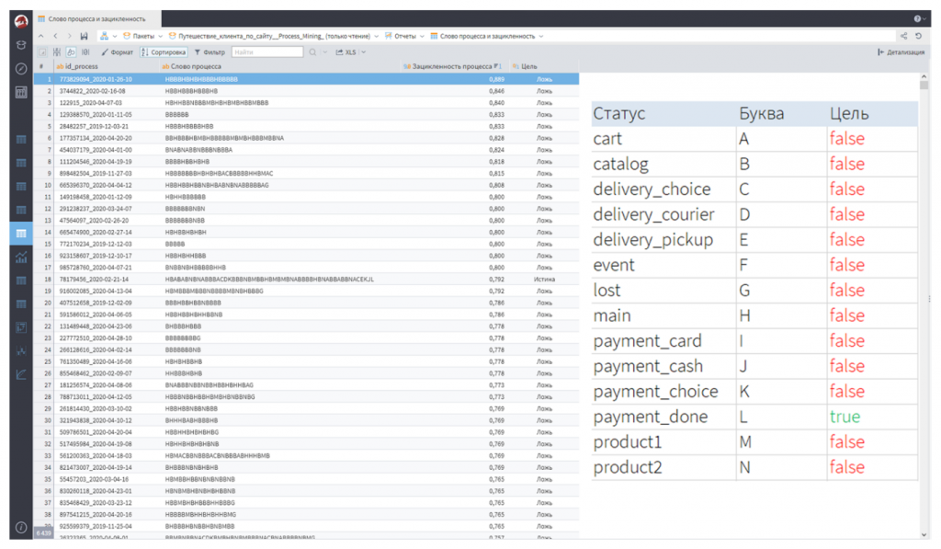Click the 'Слово процесса' column header
This screenshot has height=549, width=941.
point(279,67)
